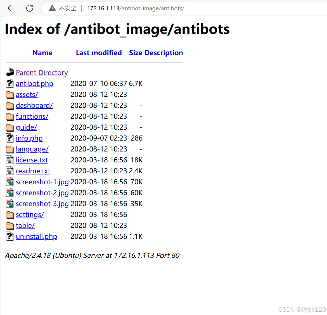
Task: Click the assets folder icon
Action: [10, 95]
